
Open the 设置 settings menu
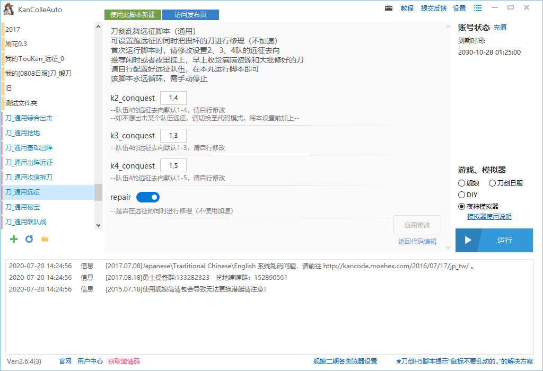(x=459, y=8)
